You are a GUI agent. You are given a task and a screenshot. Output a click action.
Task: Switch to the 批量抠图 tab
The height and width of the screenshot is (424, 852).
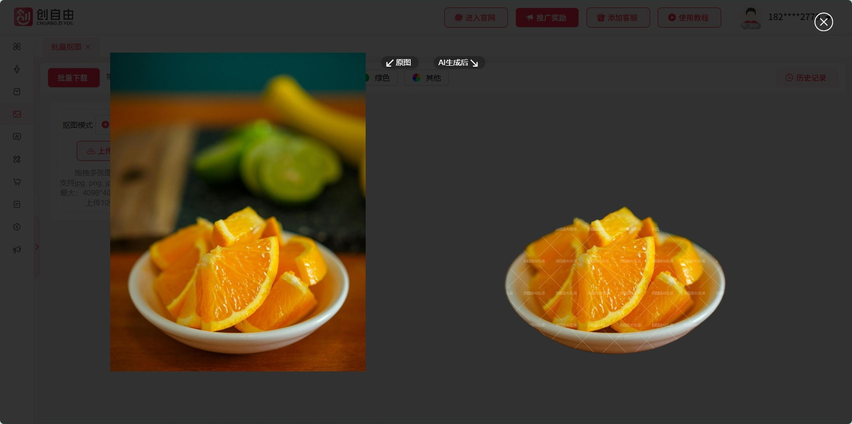(x=66, y=47)
